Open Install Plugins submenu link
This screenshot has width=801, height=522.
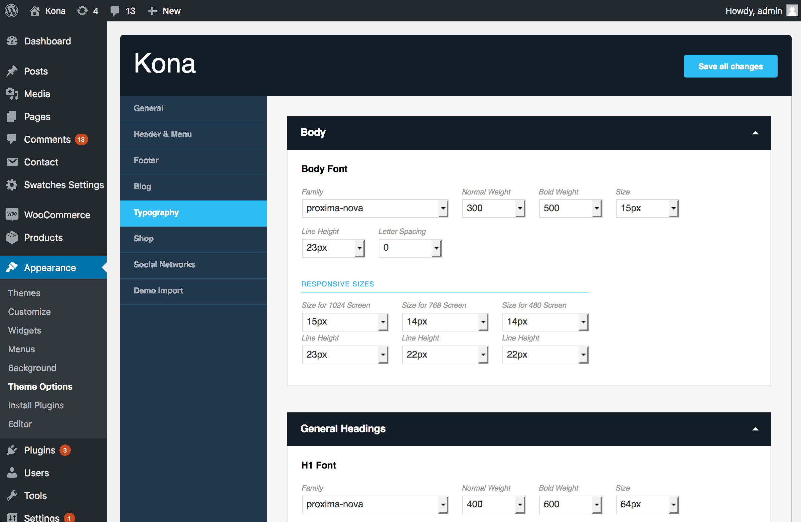point(36,405)
